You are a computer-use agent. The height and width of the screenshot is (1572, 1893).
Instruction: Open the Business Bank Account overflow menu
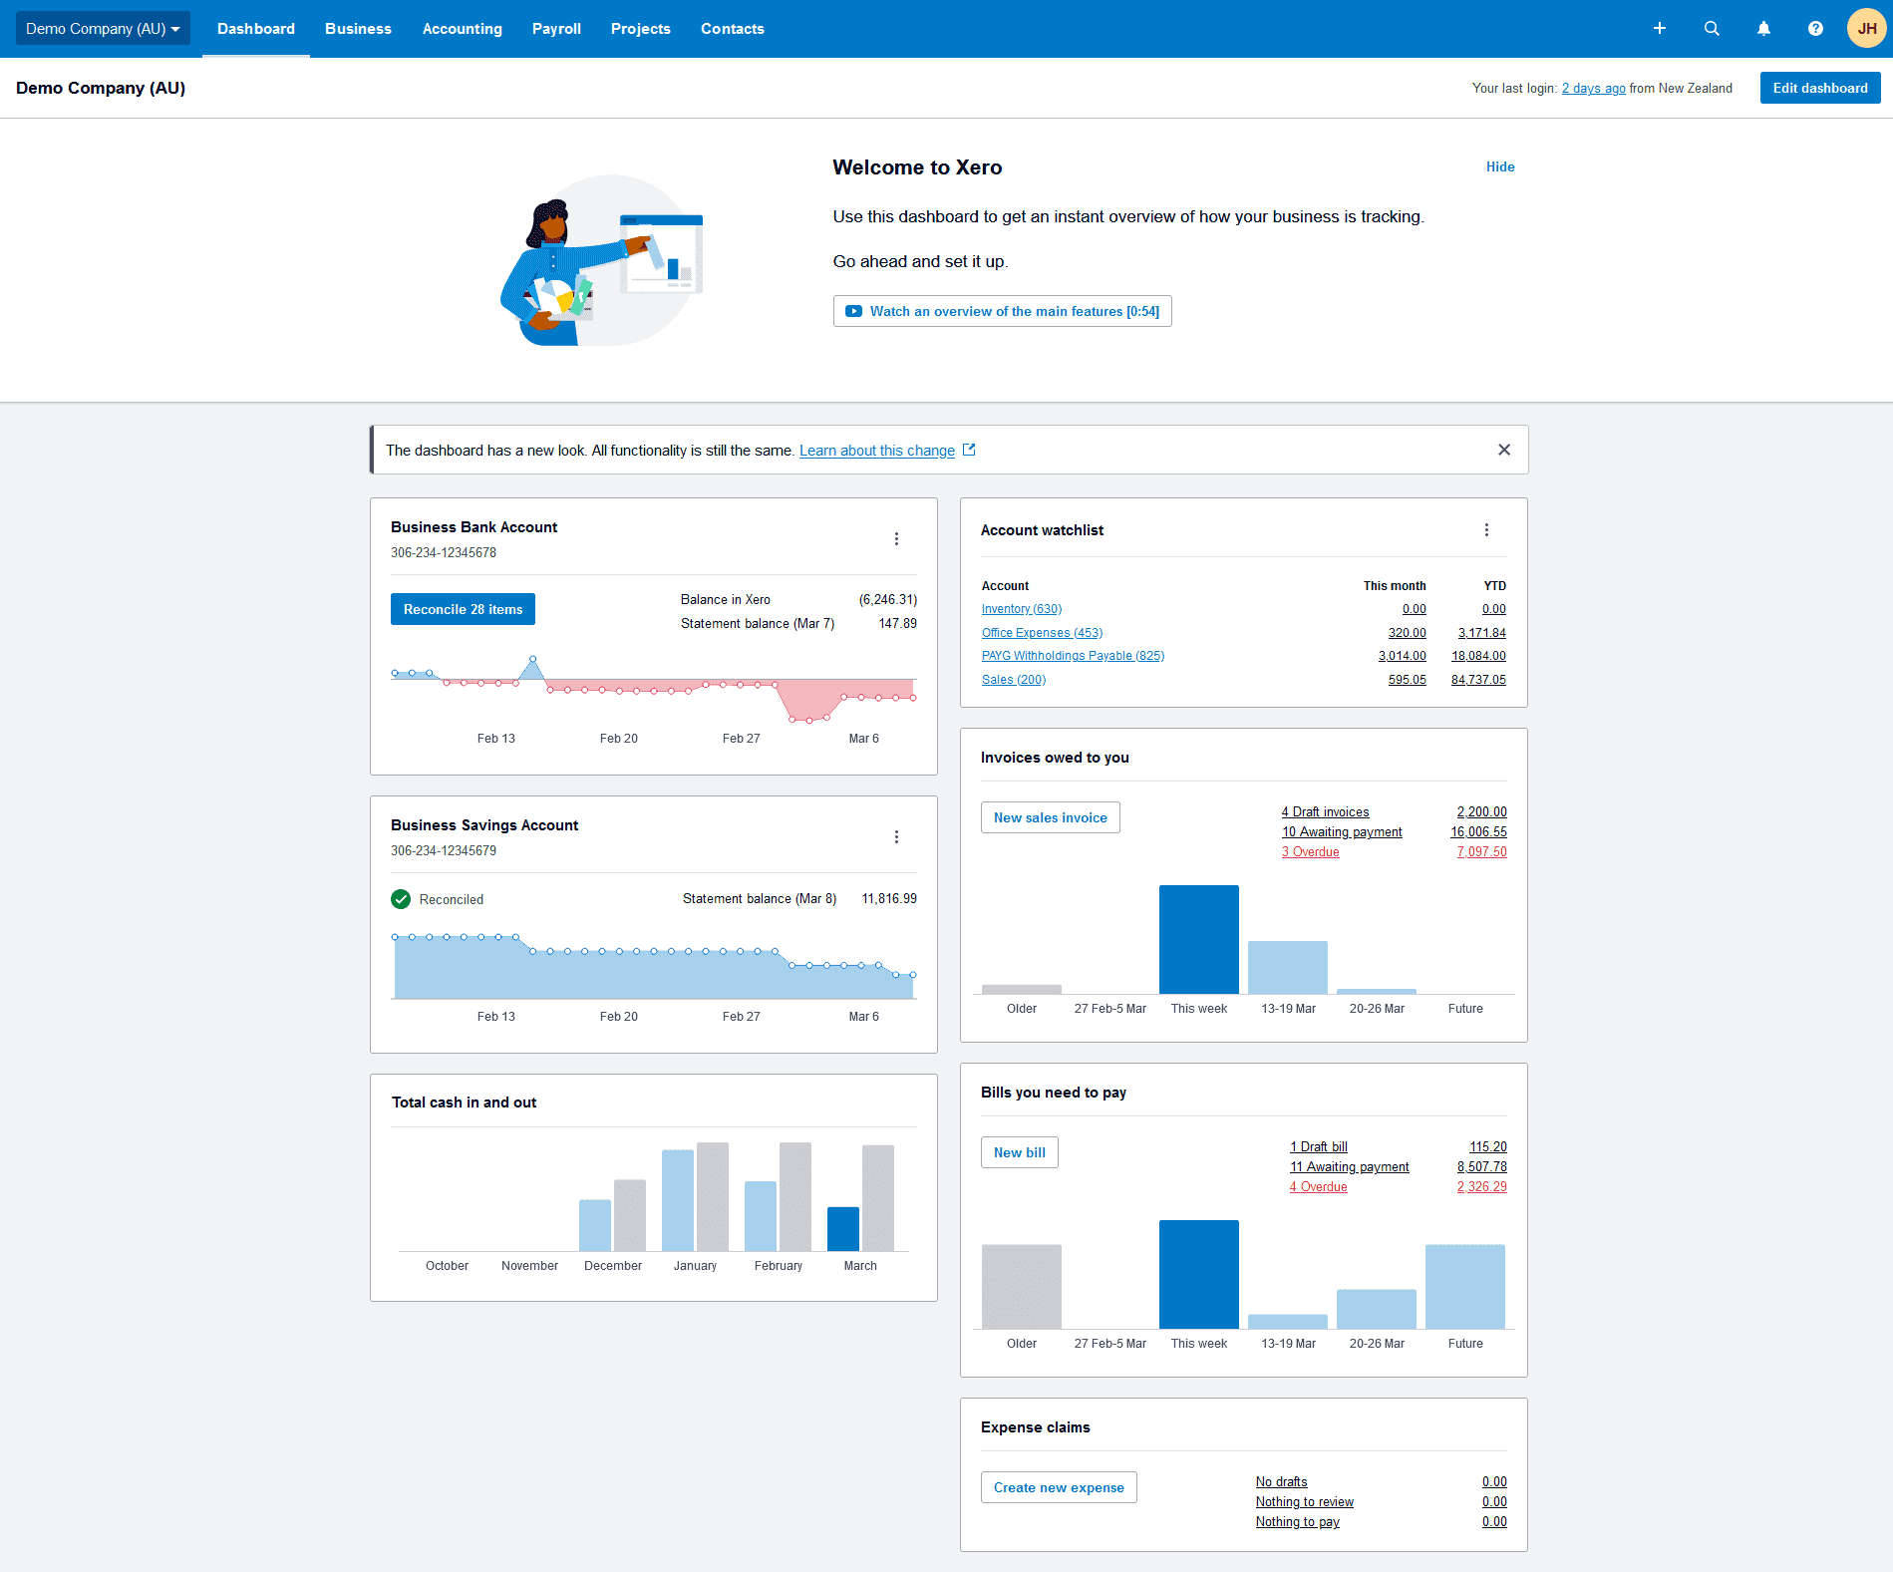pyautogui.click(x=896, y=538)
